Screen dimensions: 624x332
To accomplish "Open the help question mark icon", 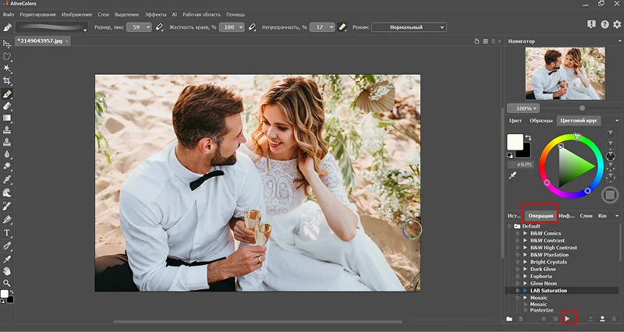I will 603,25.
